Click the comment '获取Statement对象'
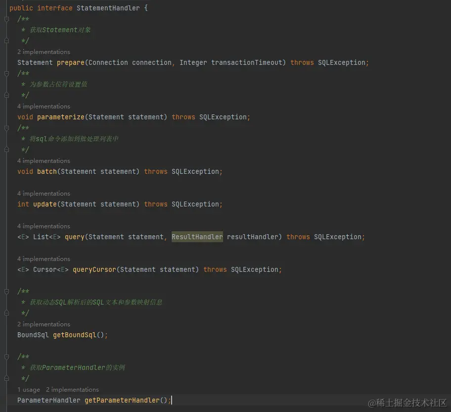Image resolution: width=451 pixels, height=412 pixels. tap(60, 30)
